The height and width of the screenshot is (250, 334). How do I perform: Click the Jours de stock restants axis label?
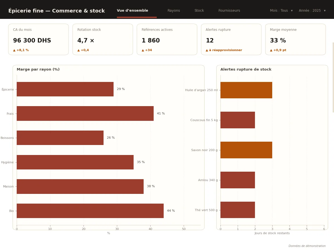tap(272, 233)
